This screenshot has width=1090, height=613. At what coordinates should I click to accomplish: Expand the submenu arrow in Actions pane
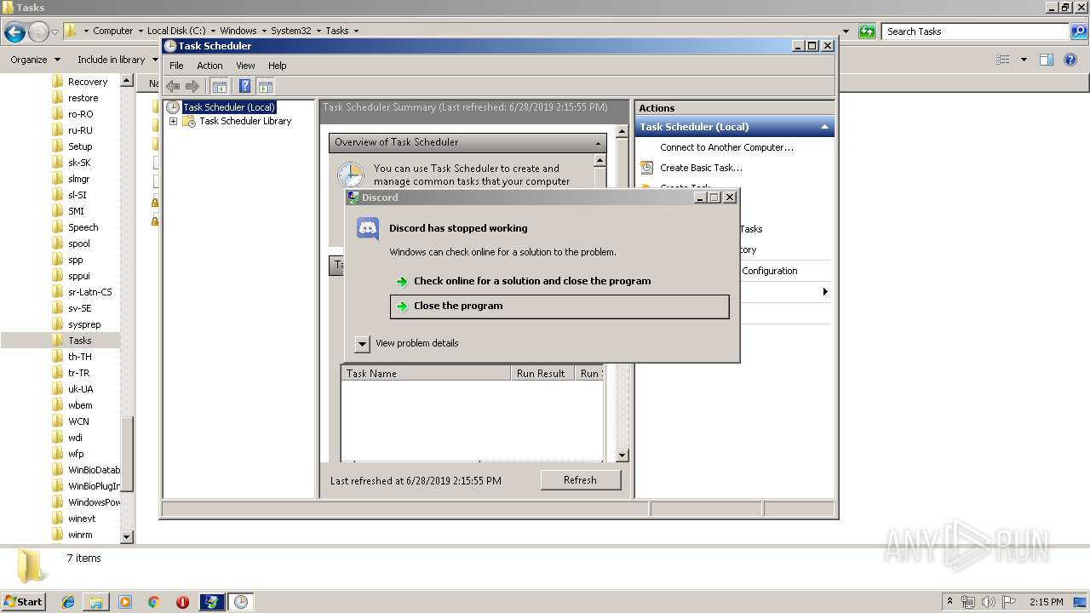tap(824, 292)
